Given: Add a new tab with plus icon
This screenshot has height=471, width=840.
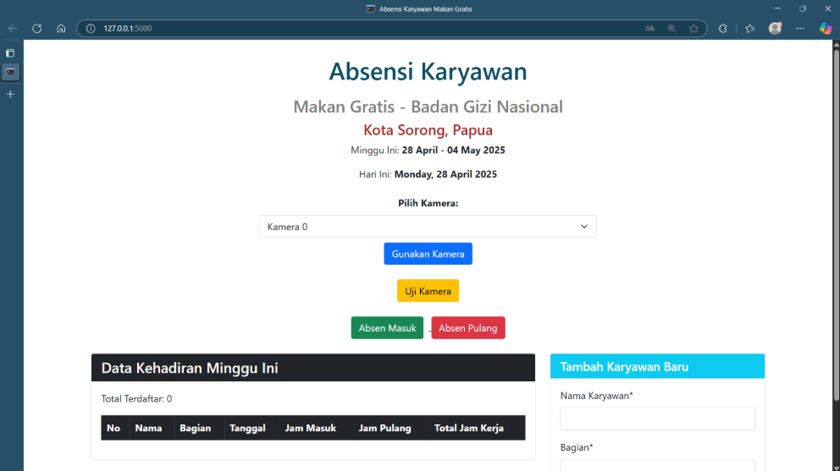Looking at the screenshot, I should [10, 94].
